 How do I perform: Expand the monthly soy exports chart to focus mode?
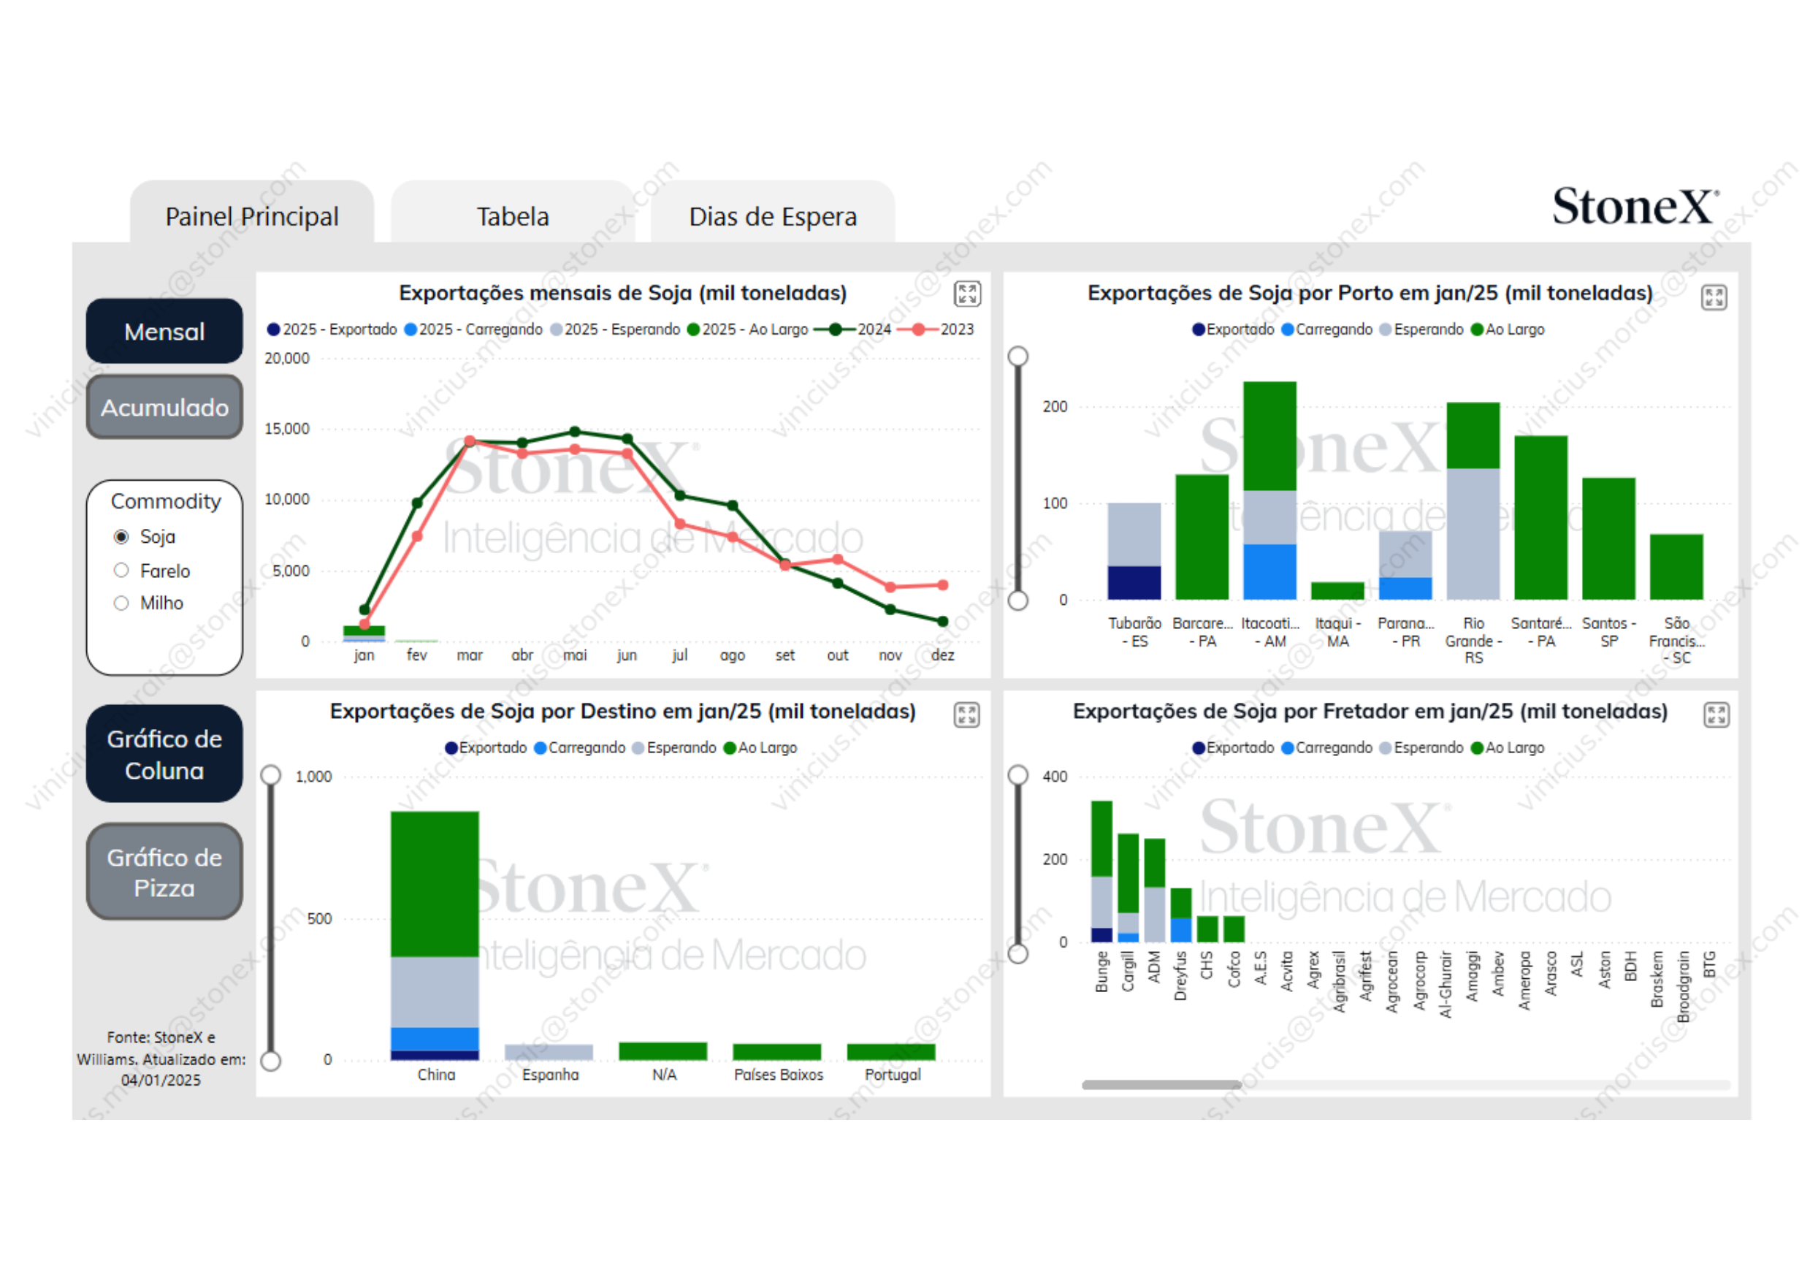pos(967,293)
